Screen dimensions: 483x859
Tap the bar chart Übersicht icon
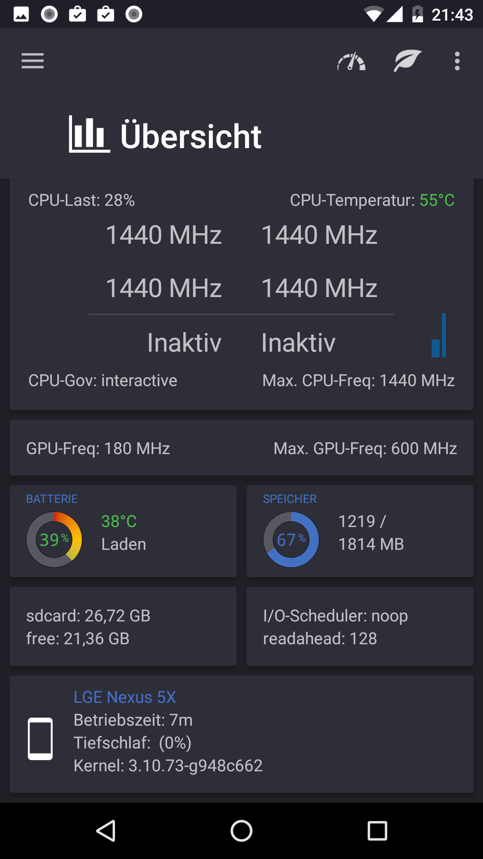(89, 134)
